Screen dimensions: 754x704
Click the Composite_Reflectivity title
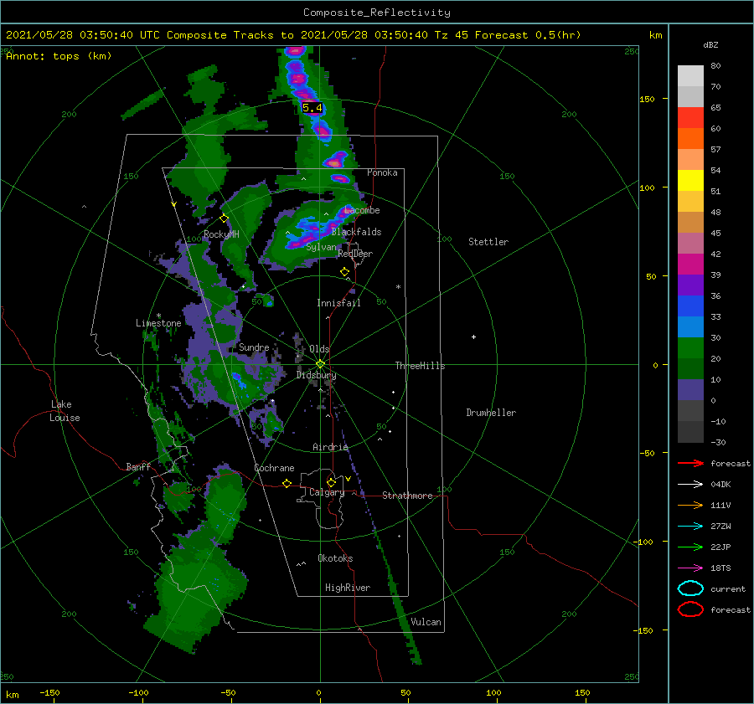tap(377, 13)
